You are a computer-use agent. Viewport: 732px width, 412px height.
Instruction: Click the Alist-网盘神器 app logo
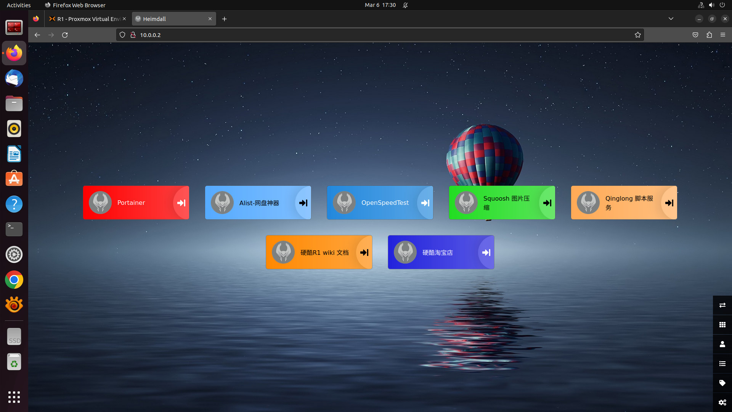click(x=222, y=203)
